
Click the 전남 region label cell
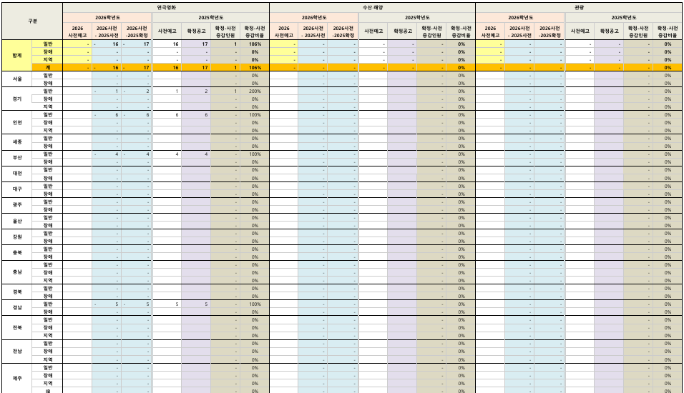pyautogui.click(x=17, y=351)
